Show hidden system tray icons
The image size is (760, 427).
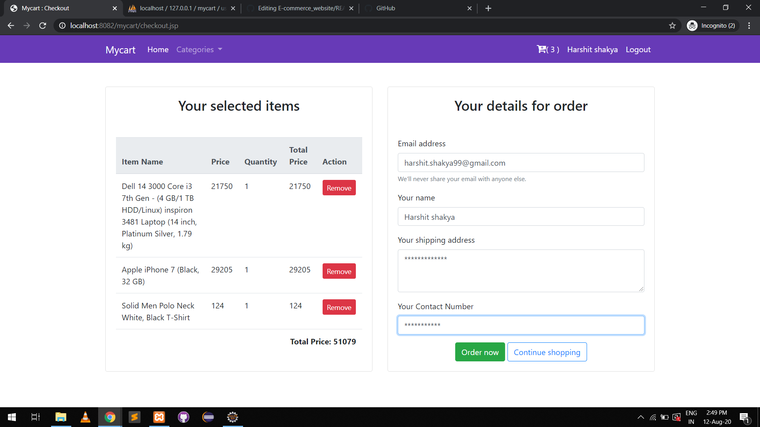click(640, 417)
